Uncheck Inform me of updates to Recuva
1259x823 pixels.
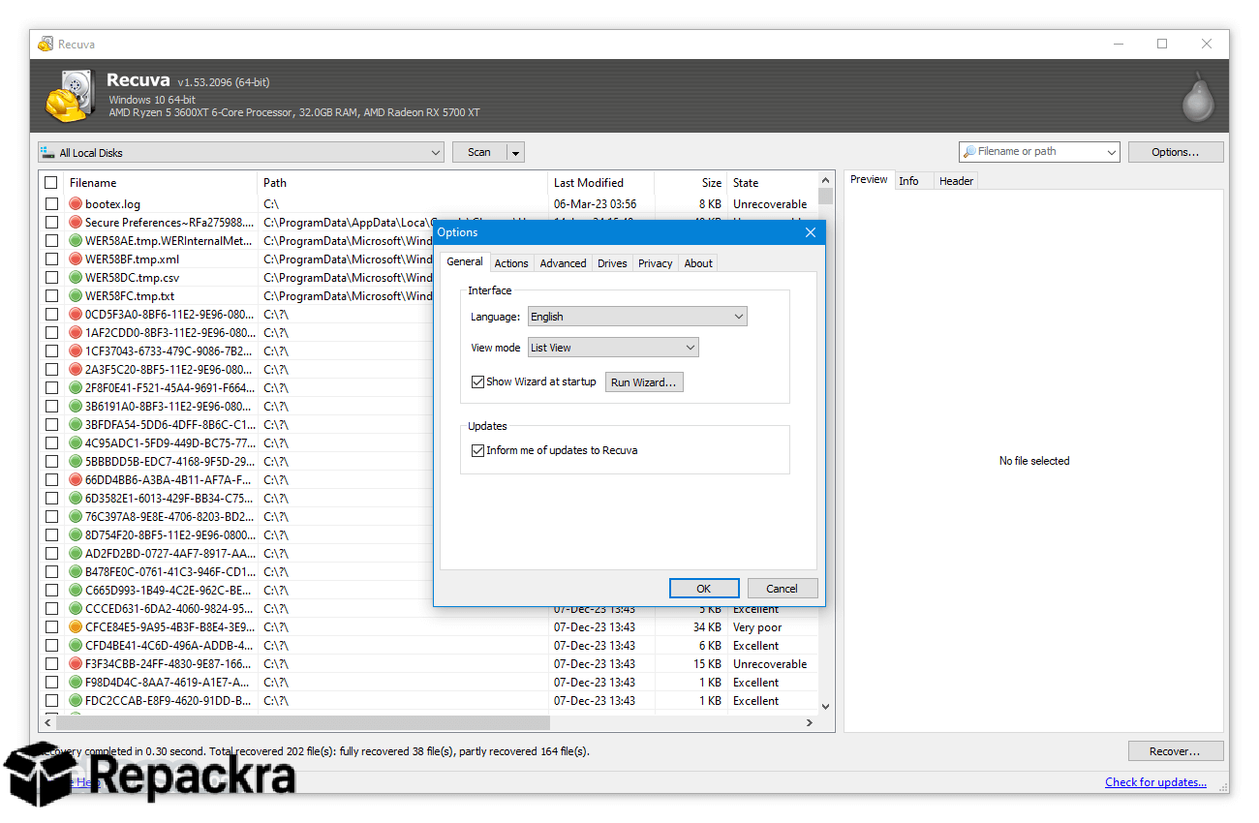tap(477, 450)
